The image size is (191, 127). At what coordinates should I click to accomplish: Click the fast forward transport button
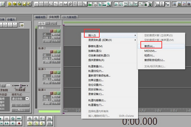pos(7,123)
